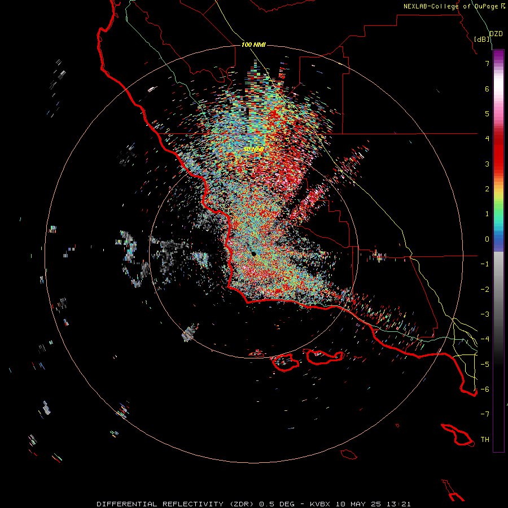Click the 13:21 timestamp
This screenshot has height=508, width=508.
coord(400,504)
